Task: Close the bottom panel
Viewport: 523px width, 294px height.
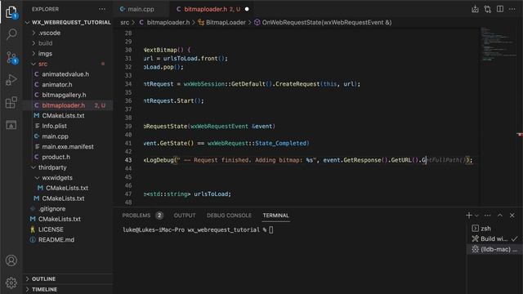Action: (512, 216)
